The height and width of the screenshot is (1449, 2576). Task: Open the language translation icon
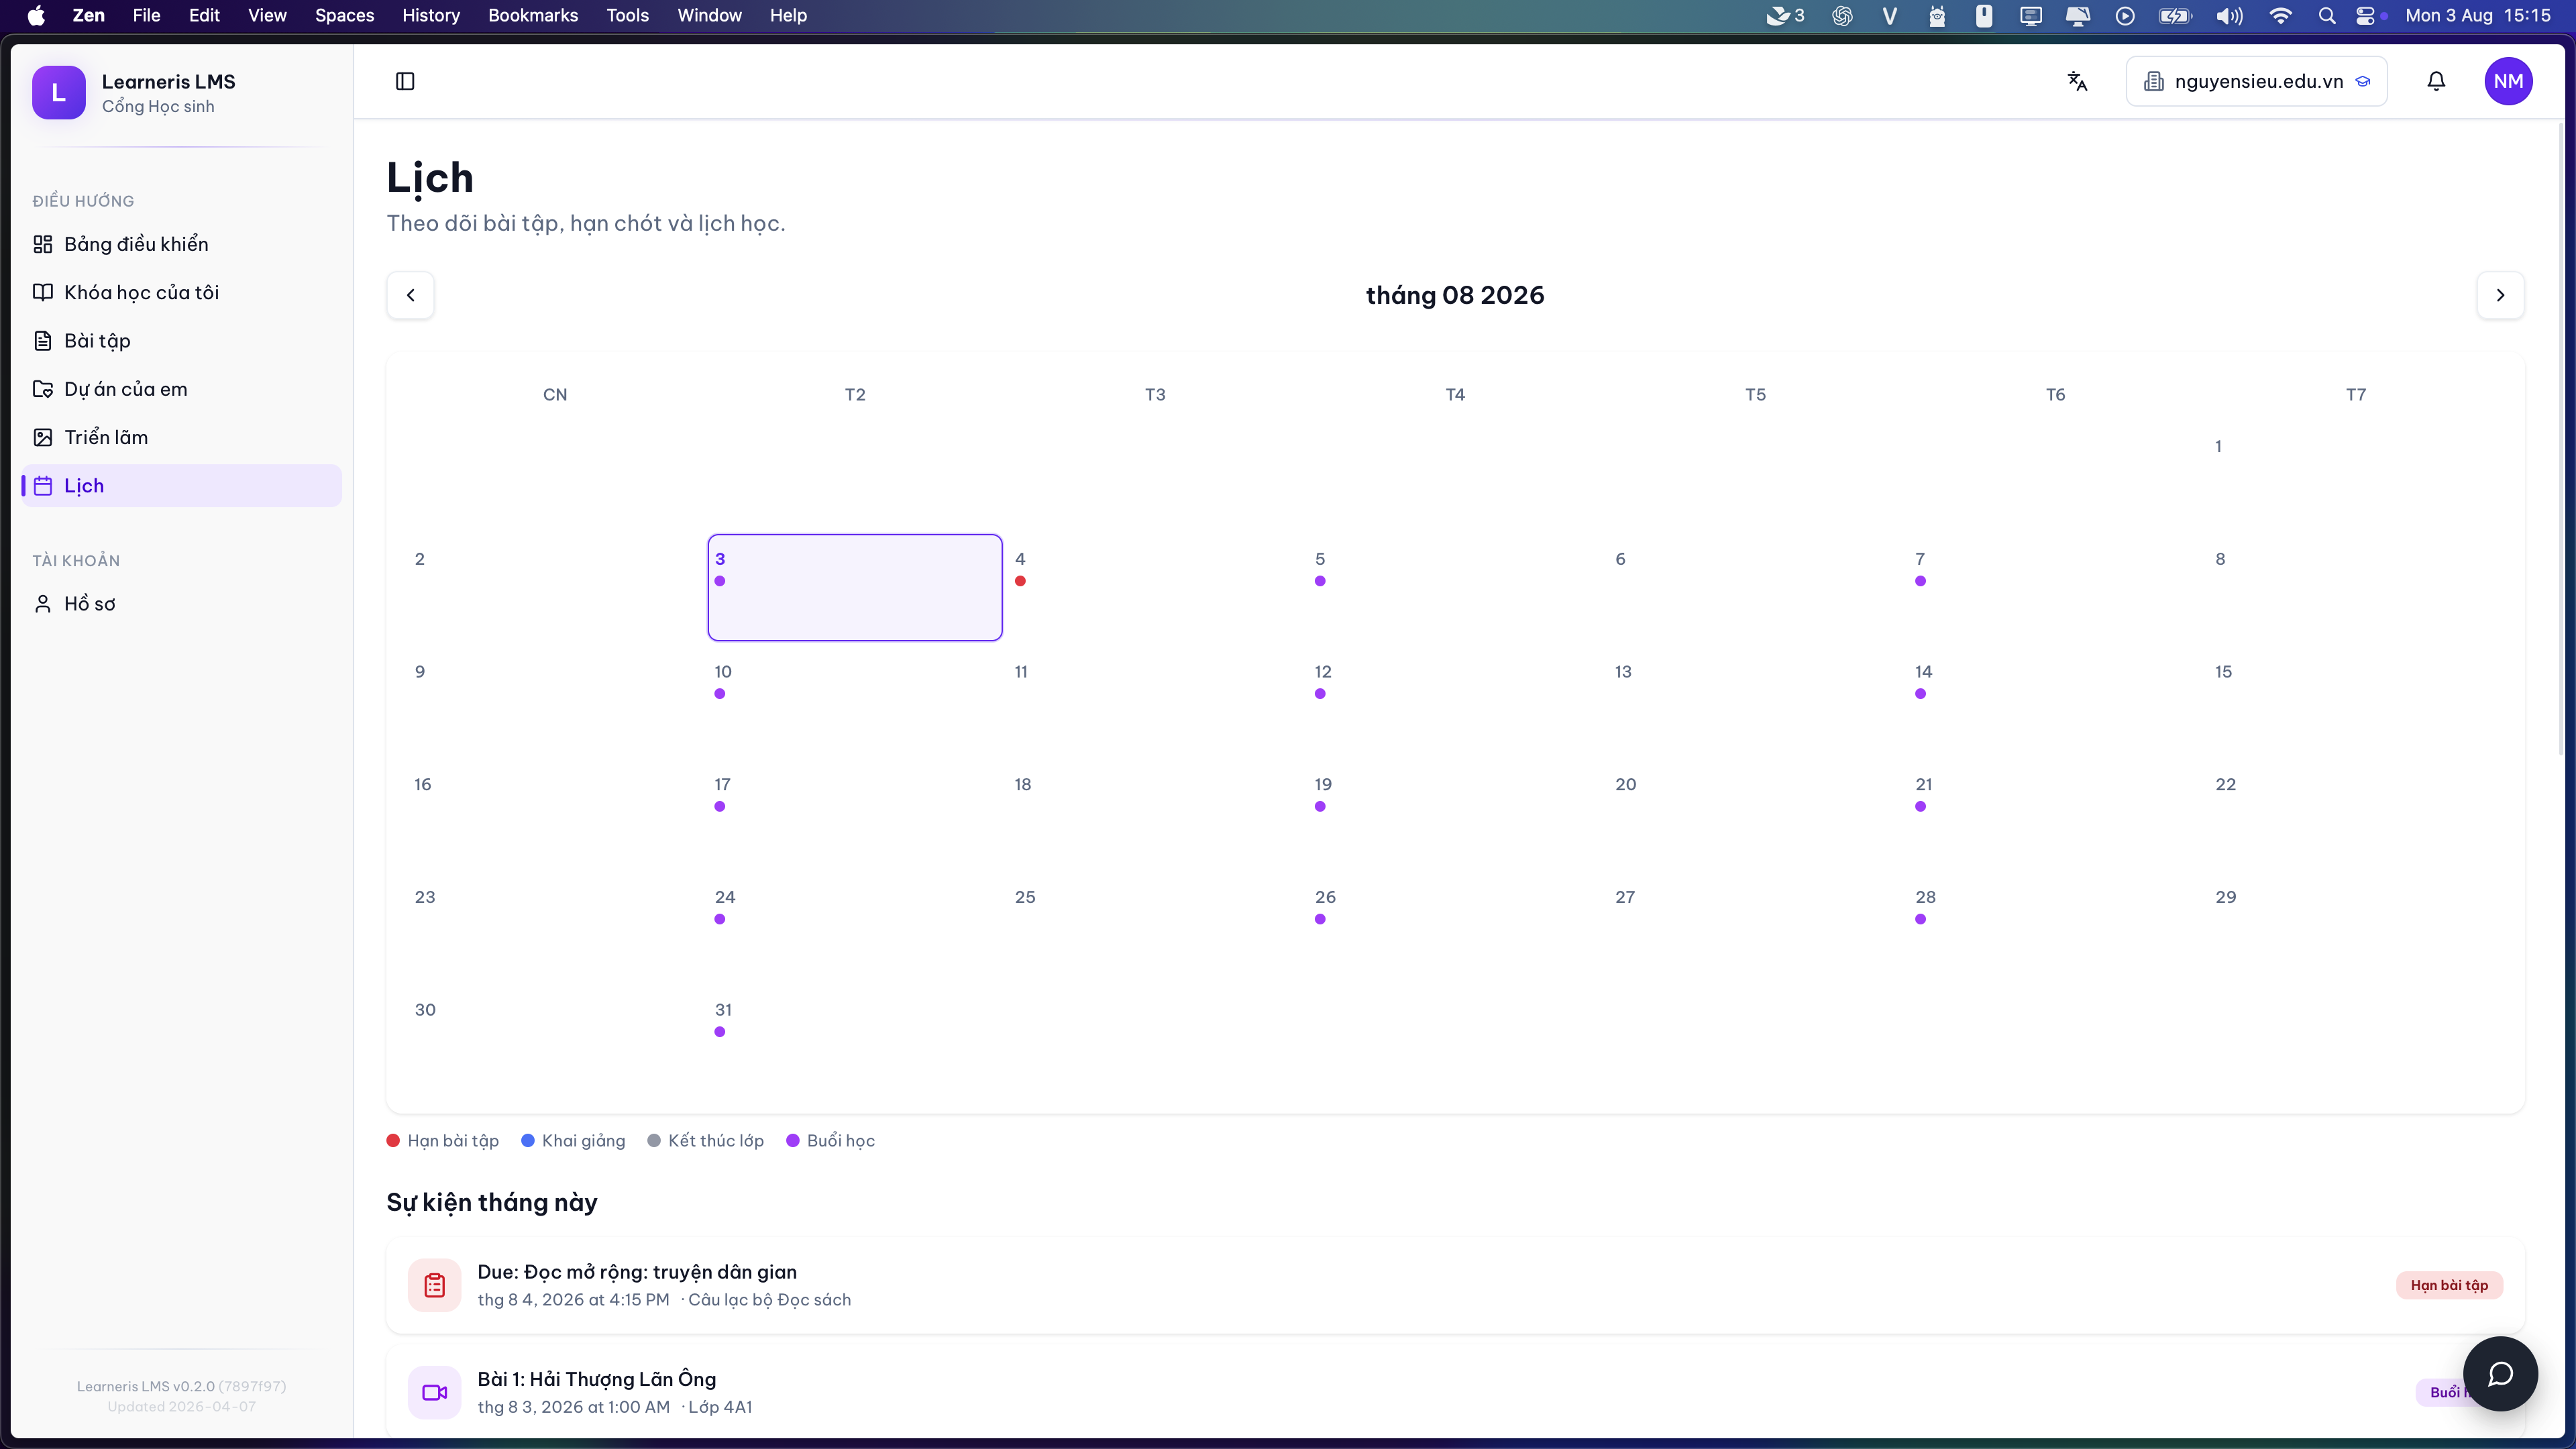[x=2077, y=81]
